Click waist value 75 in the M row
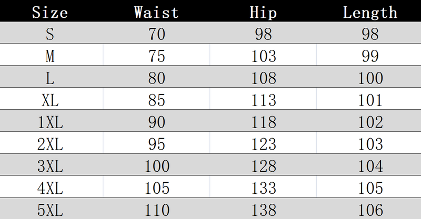 tap(157, 56)
